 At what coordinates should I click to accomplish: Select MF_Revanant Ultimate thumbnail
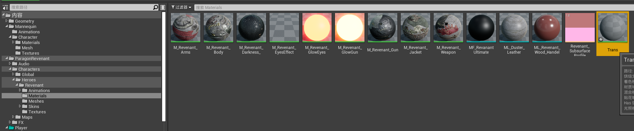coord(481,28)
